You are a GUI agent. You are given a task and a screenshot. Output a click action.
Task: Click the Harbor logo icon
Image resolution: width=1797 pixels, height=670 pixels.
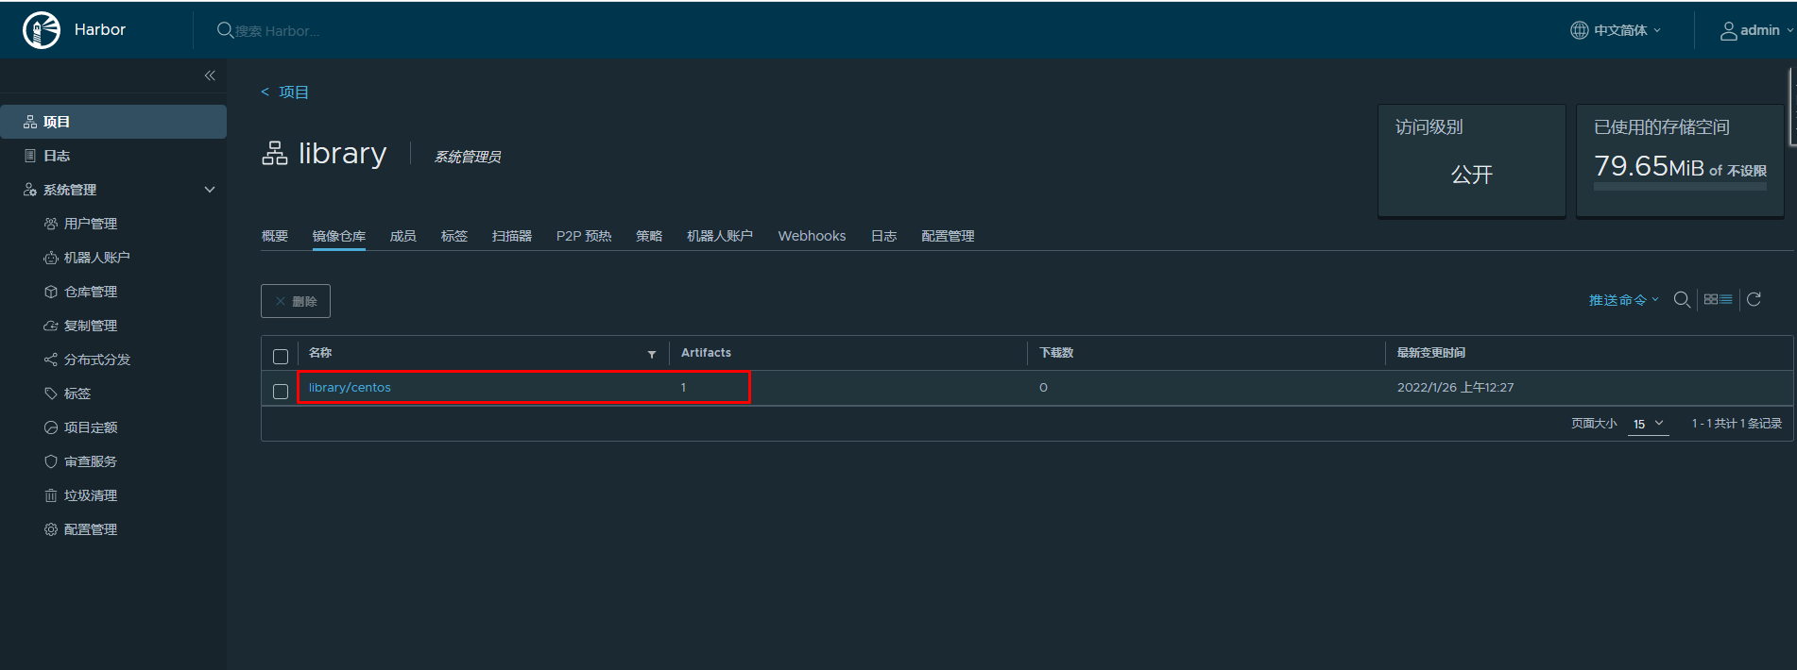click(x=42, y=30)
